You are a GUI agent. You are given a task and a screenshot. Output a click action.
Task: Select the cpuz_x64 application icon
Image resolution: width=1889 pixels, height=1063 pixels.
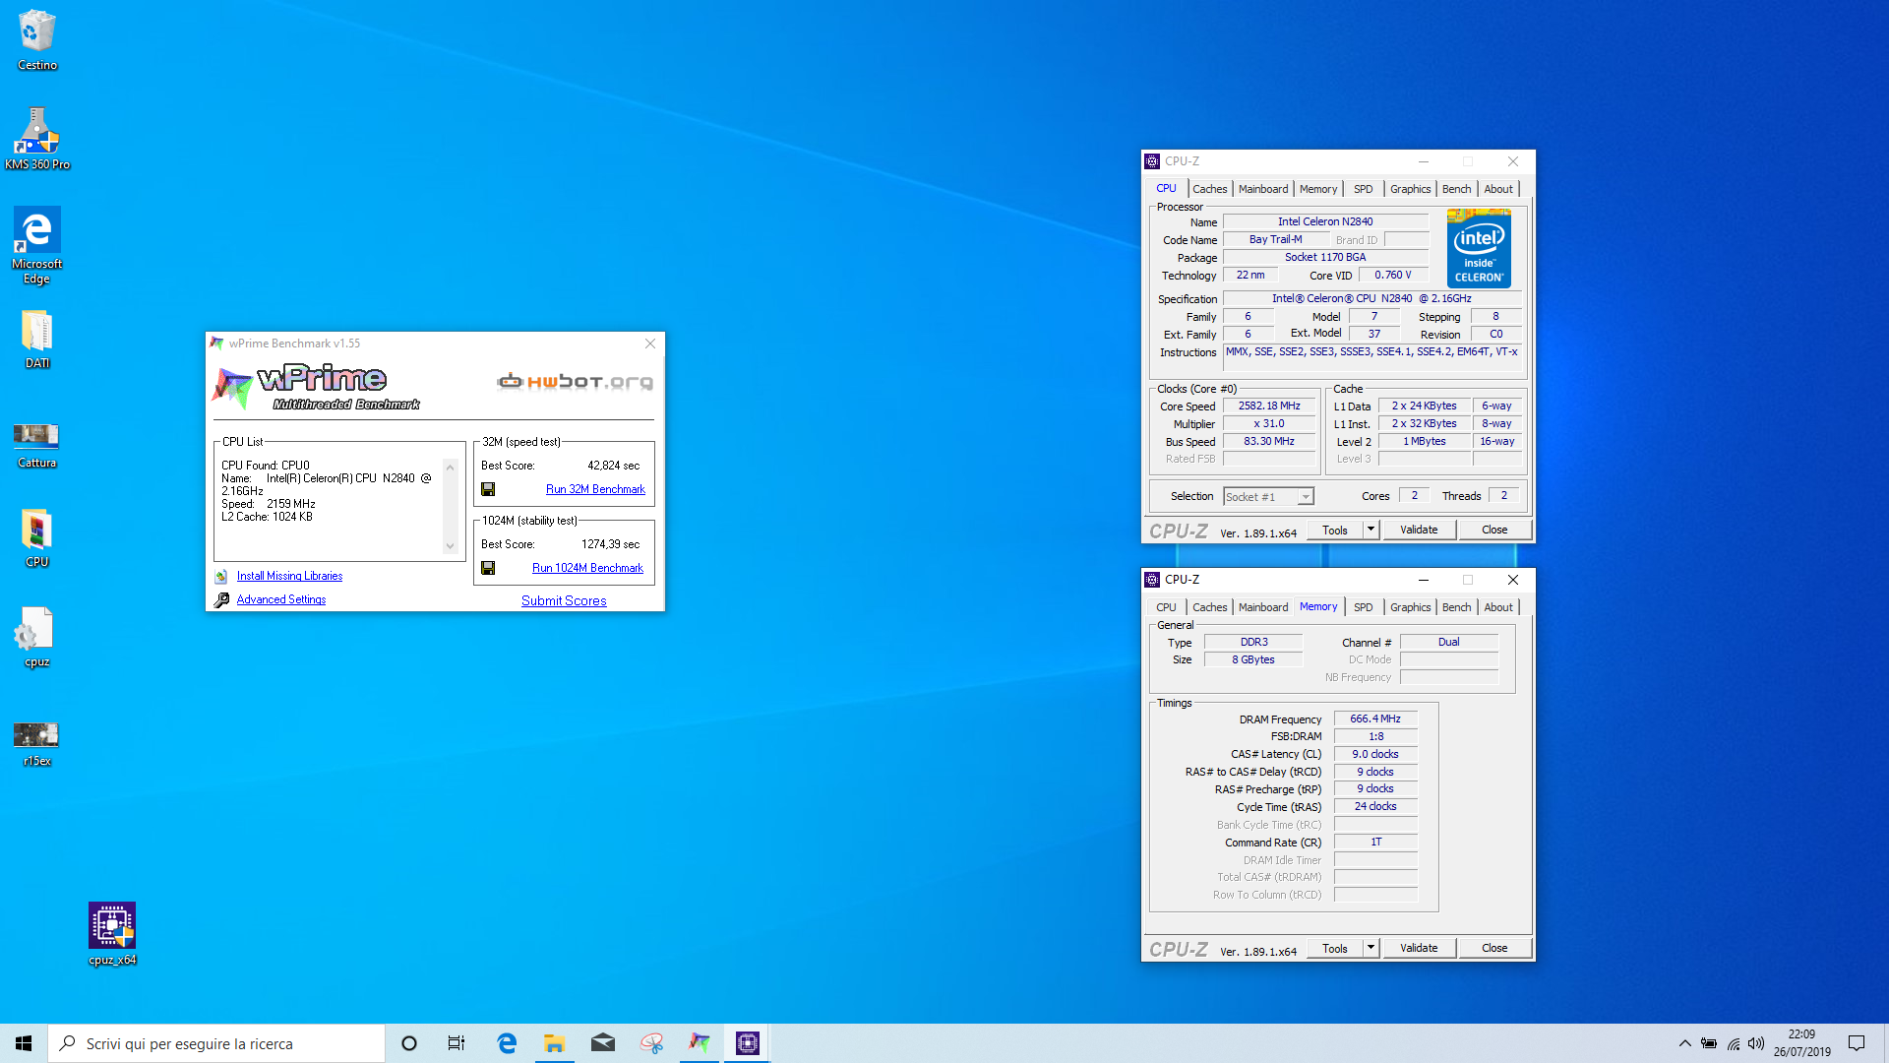click(x=112, y=933)
